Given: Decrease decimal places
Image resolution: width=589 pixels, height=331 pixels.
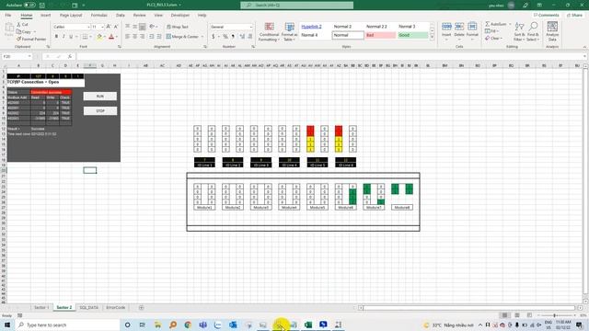Looking at the screenshot, I should pos(249,37).
